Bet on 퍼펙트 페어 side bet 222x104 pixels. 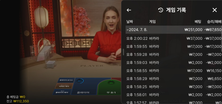[x=64, y=86]
